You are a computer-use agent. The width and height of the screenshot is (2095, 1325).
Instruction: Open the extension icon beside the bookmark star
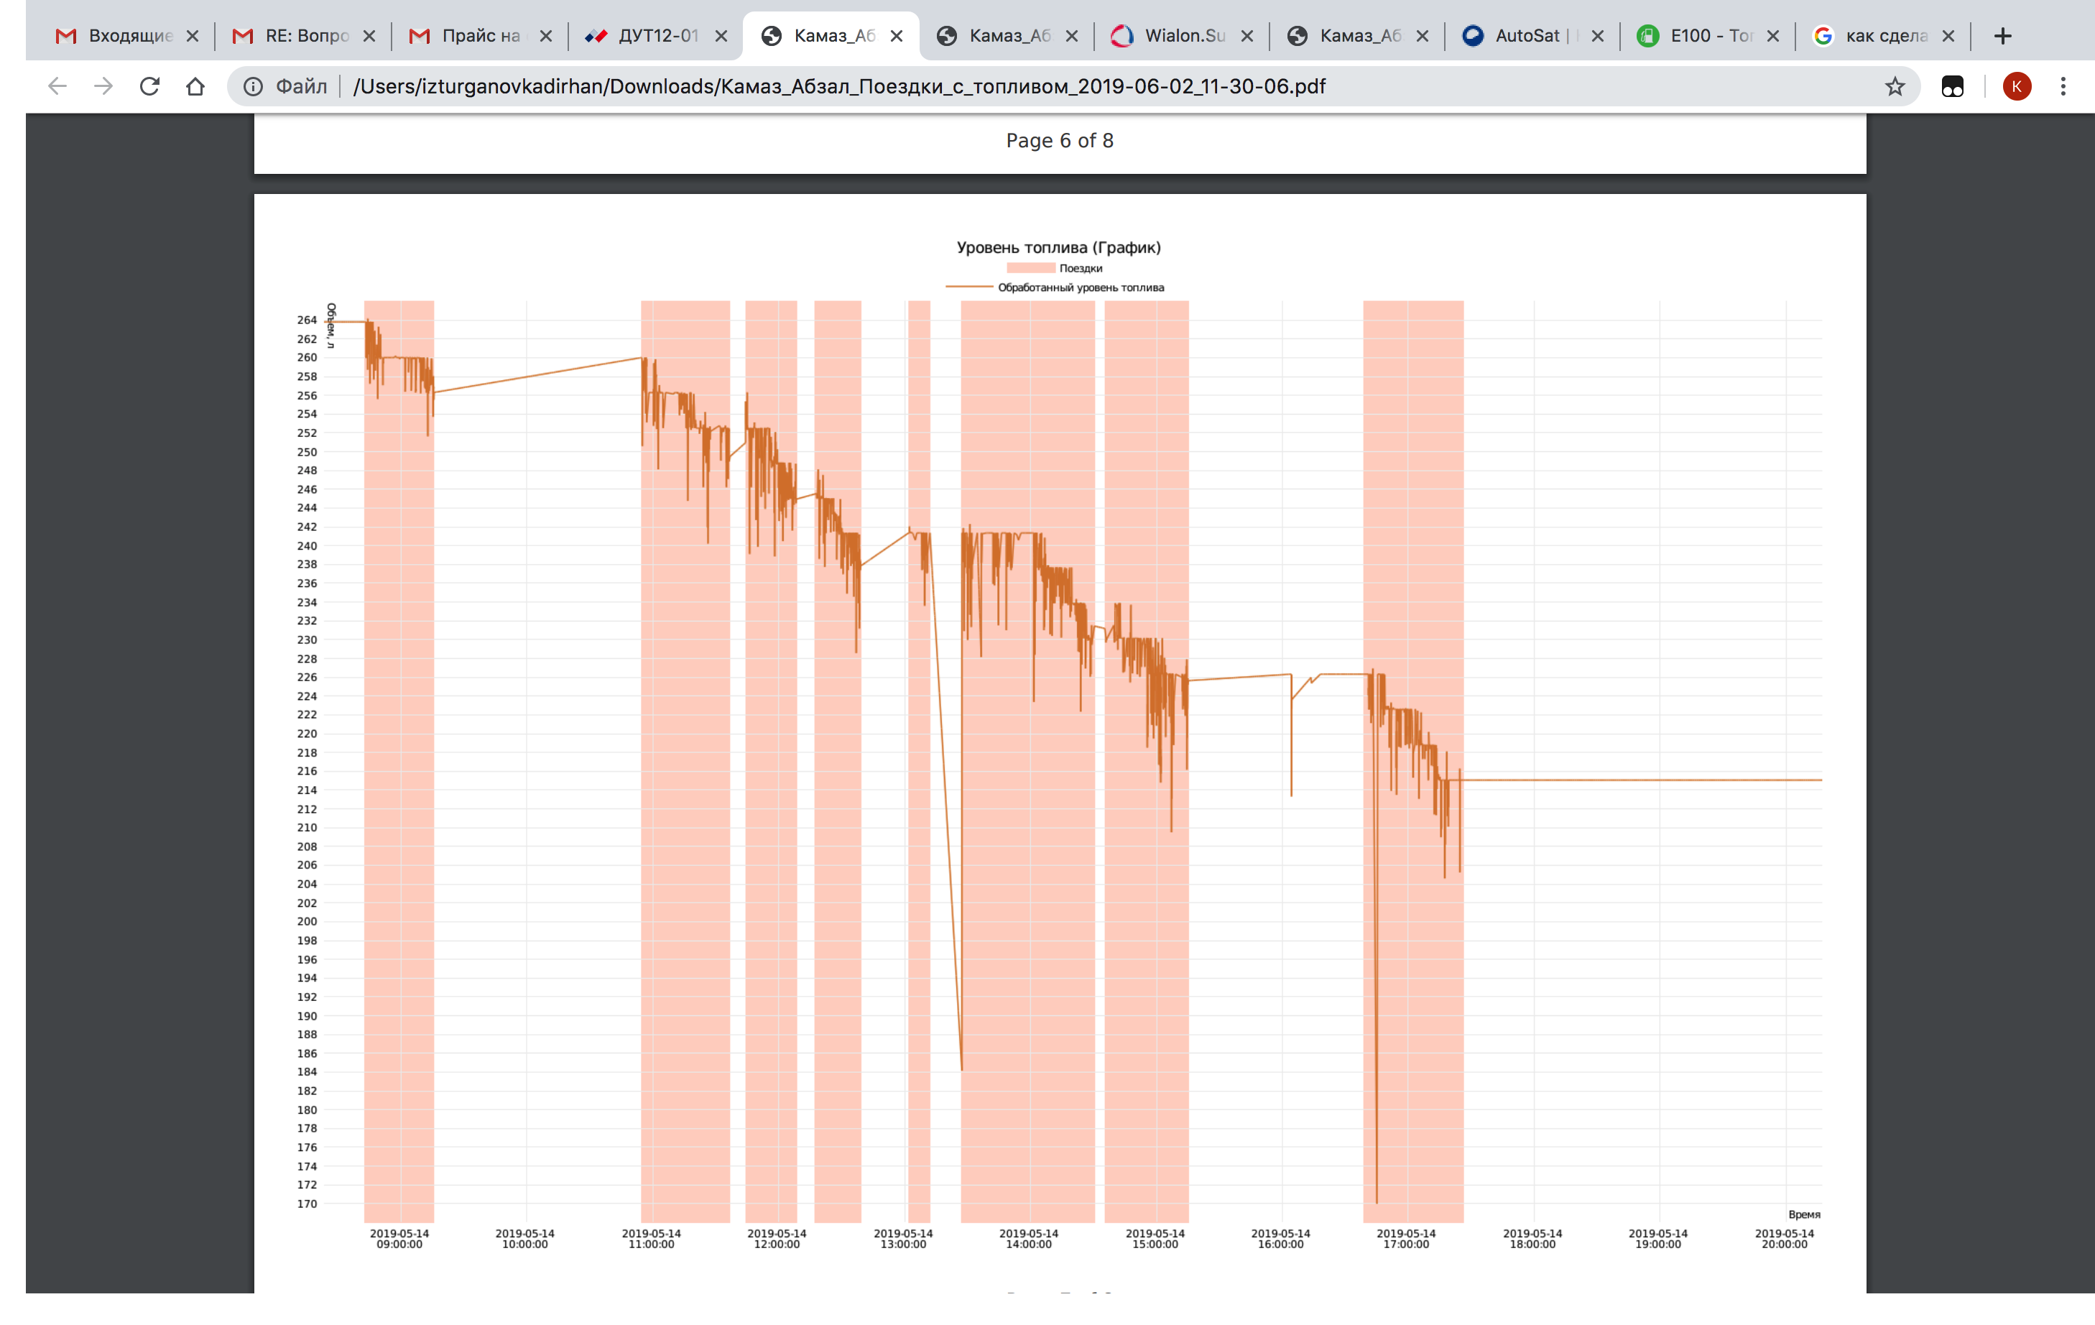pos(1952,86)
